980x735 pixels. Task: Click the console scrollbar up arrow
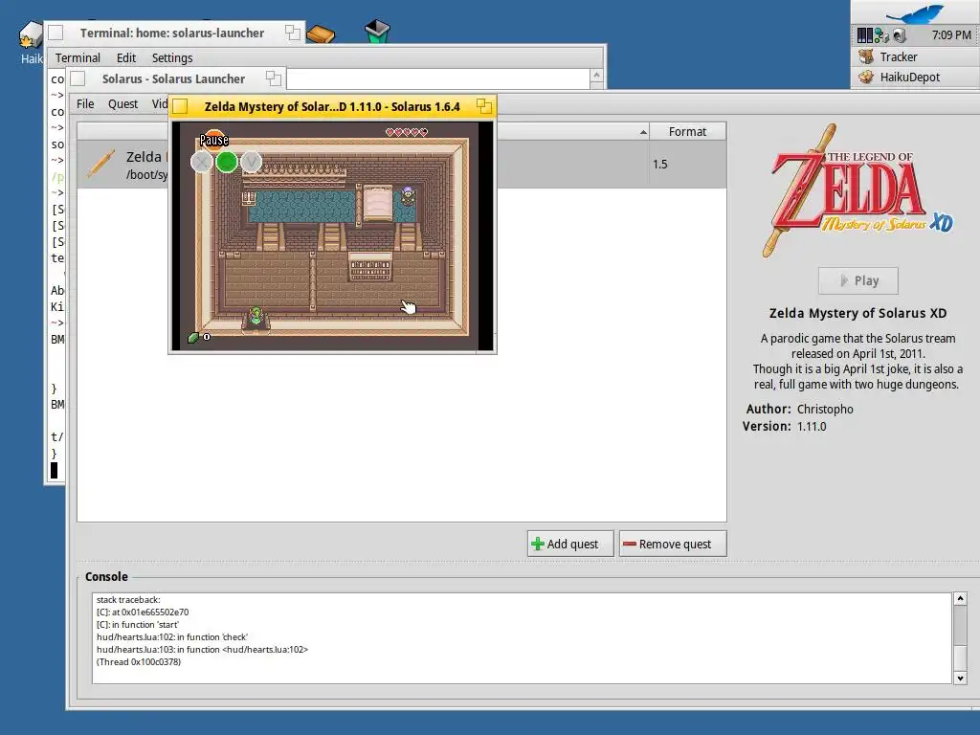pos(960,599)
